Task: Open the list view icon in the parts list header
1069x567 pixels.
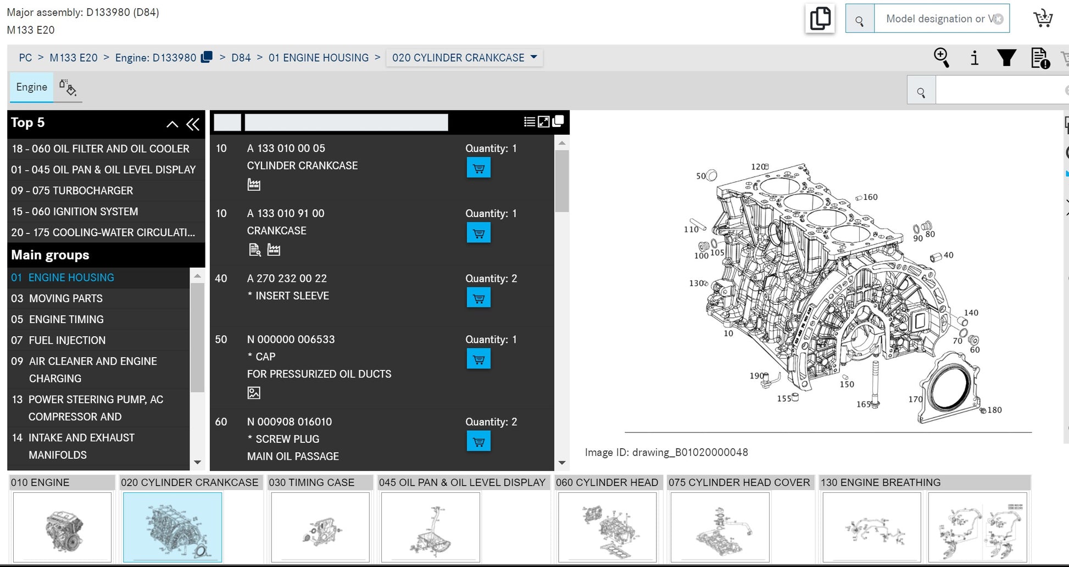Action: pos(529,121)
